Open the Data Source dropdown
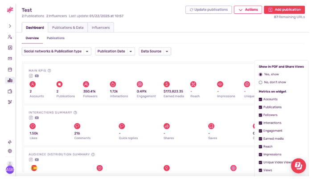This screenshot has width=312, height=179. pos(155,51)
